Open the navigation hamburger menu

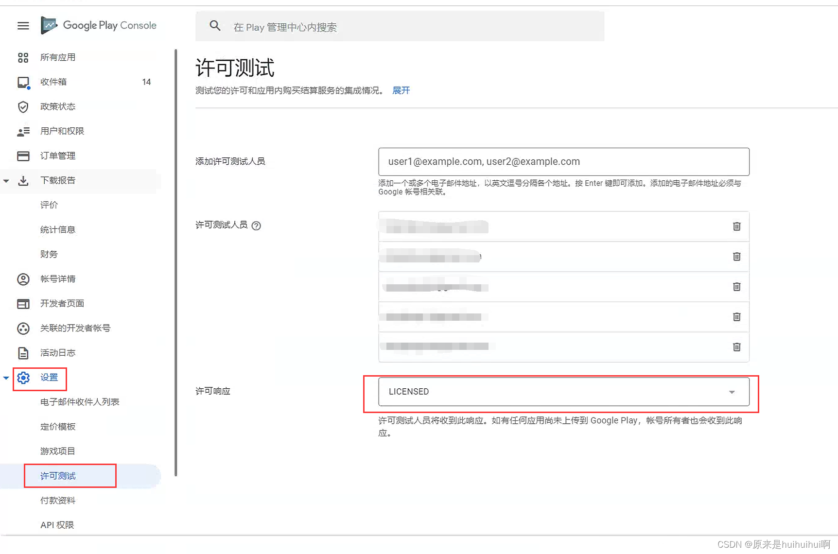click(23, 26)
